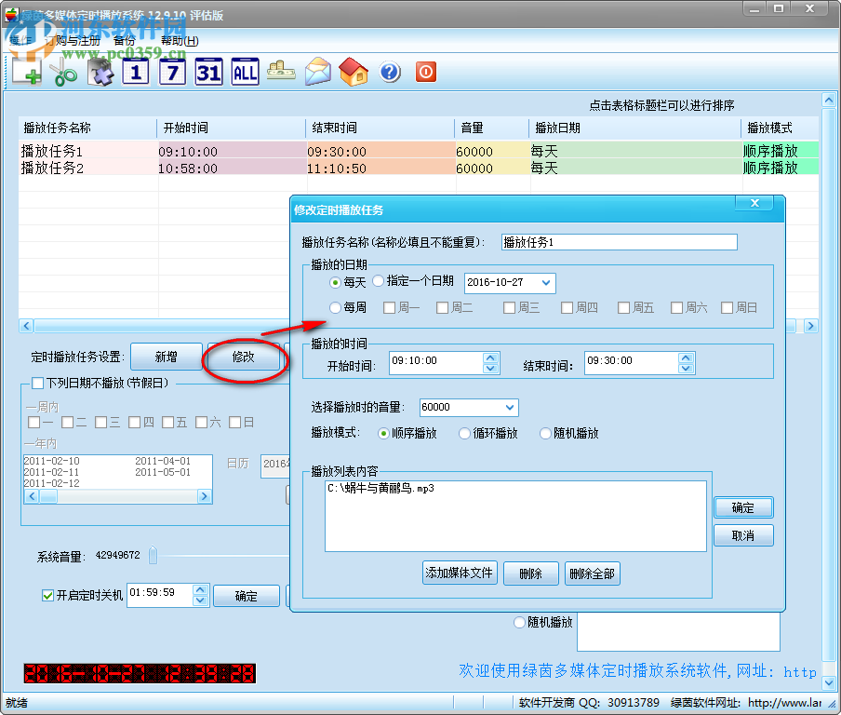Expand the 日历 date list scrollbar arrow
The image size is (841, 715).
tap(204, 494)
